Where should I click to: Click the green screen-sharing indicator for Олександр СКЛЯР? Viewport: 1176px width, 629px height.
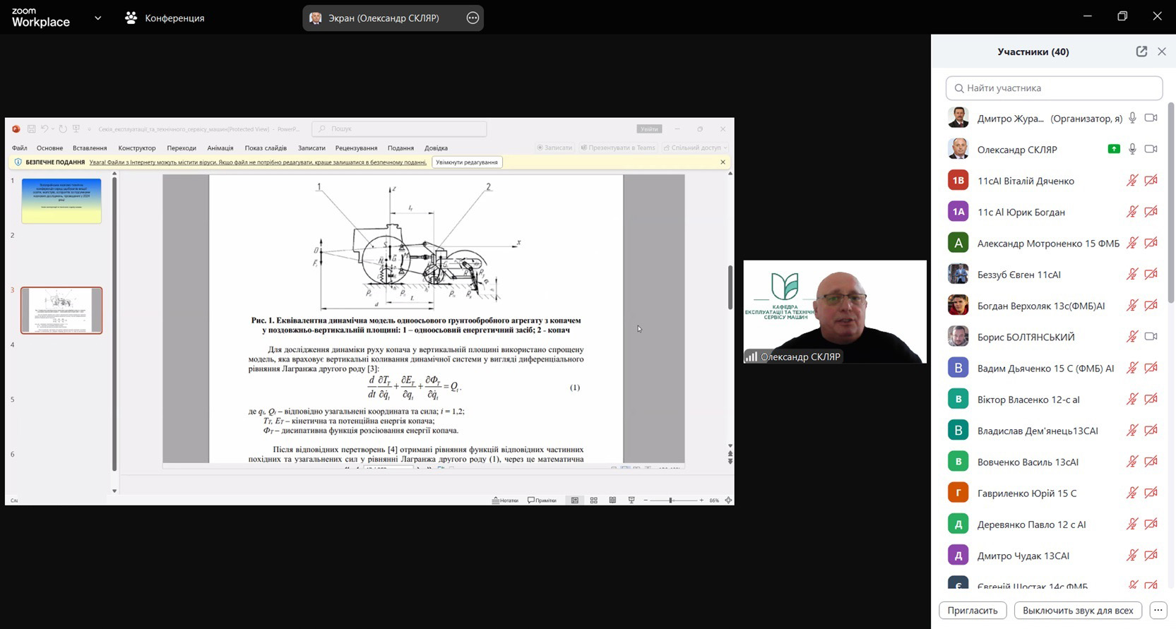[x=1114, y=149]
